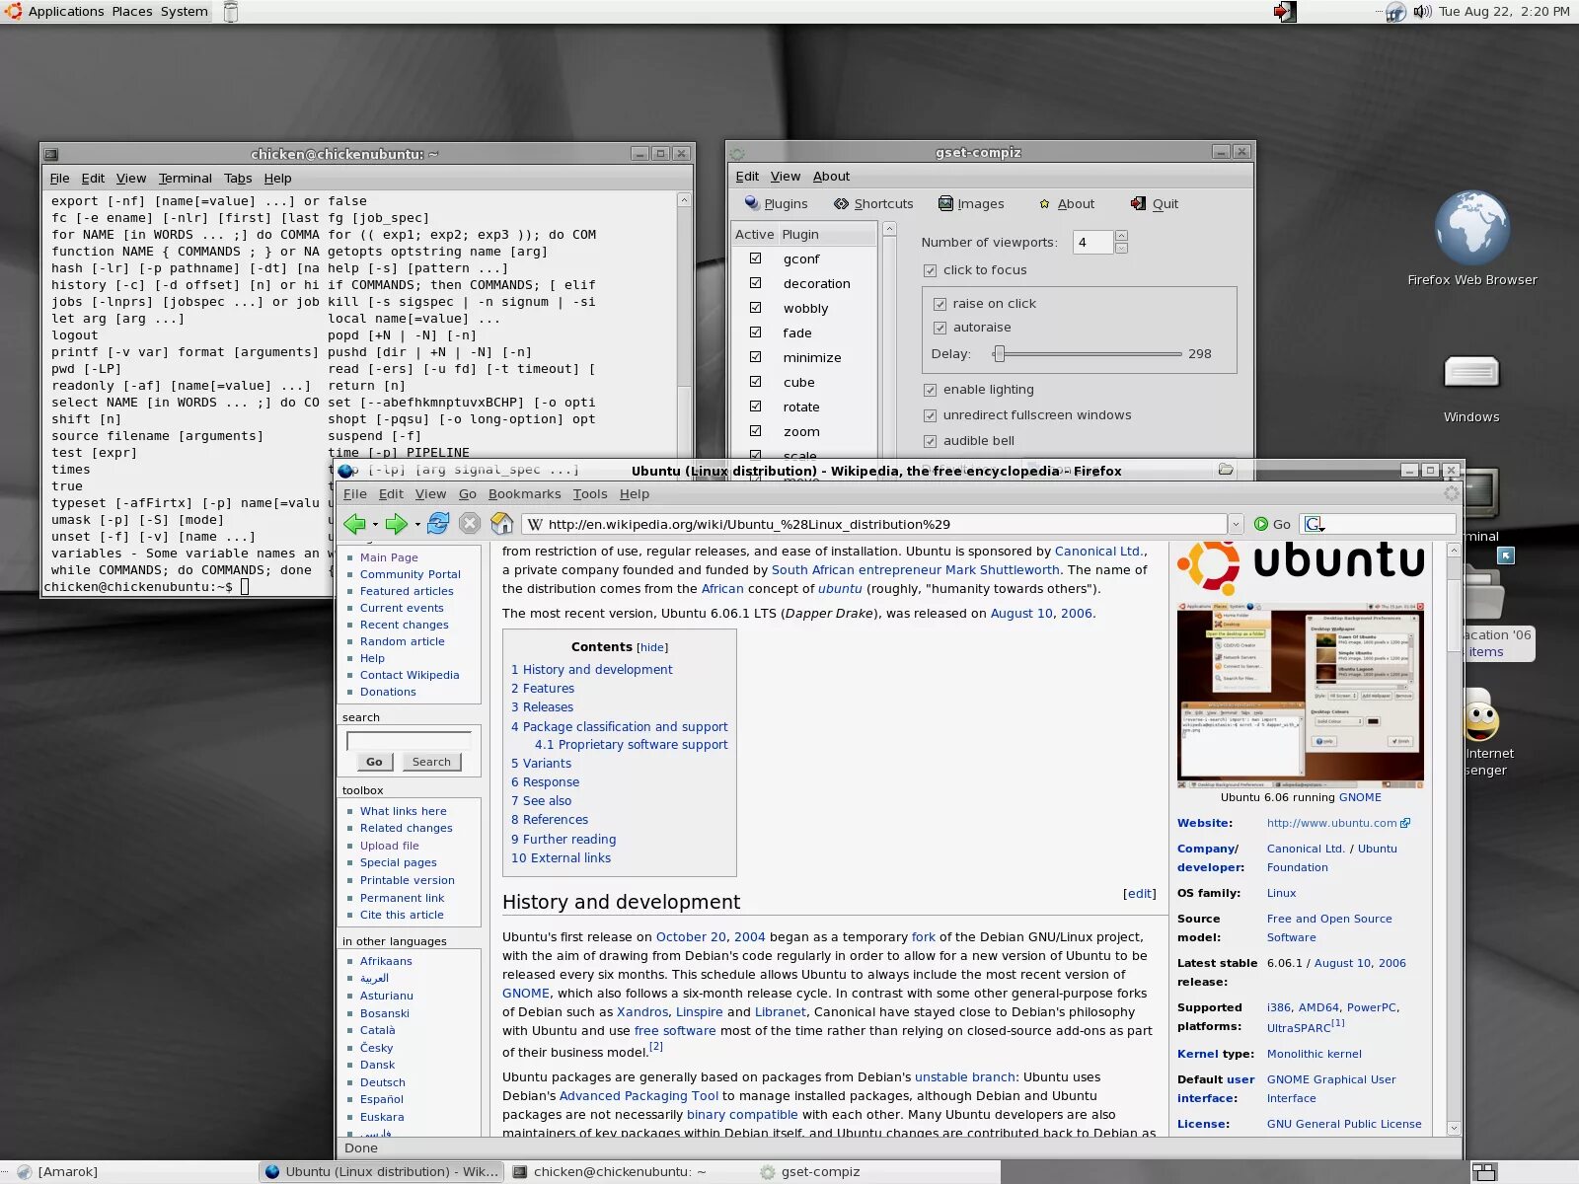The width and height of the screenshot is (1579, 1184).
Task: Go forward with green forward arrow in Firefox
Action: [396, 524]
